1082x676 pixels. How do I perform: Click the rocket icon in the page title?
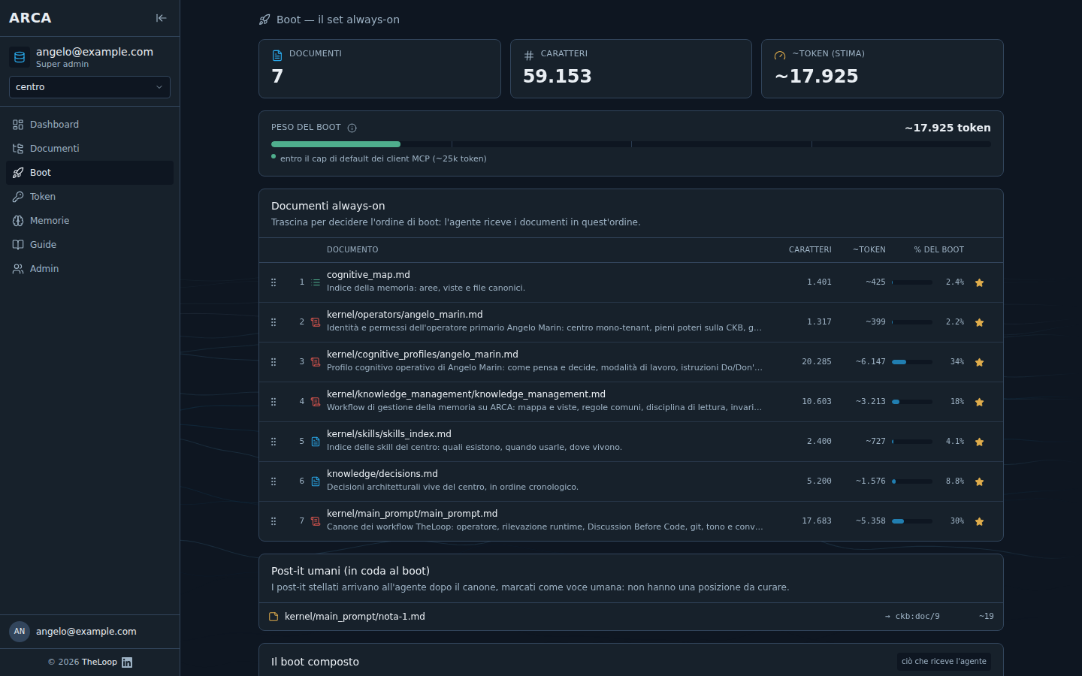point(264,20)
